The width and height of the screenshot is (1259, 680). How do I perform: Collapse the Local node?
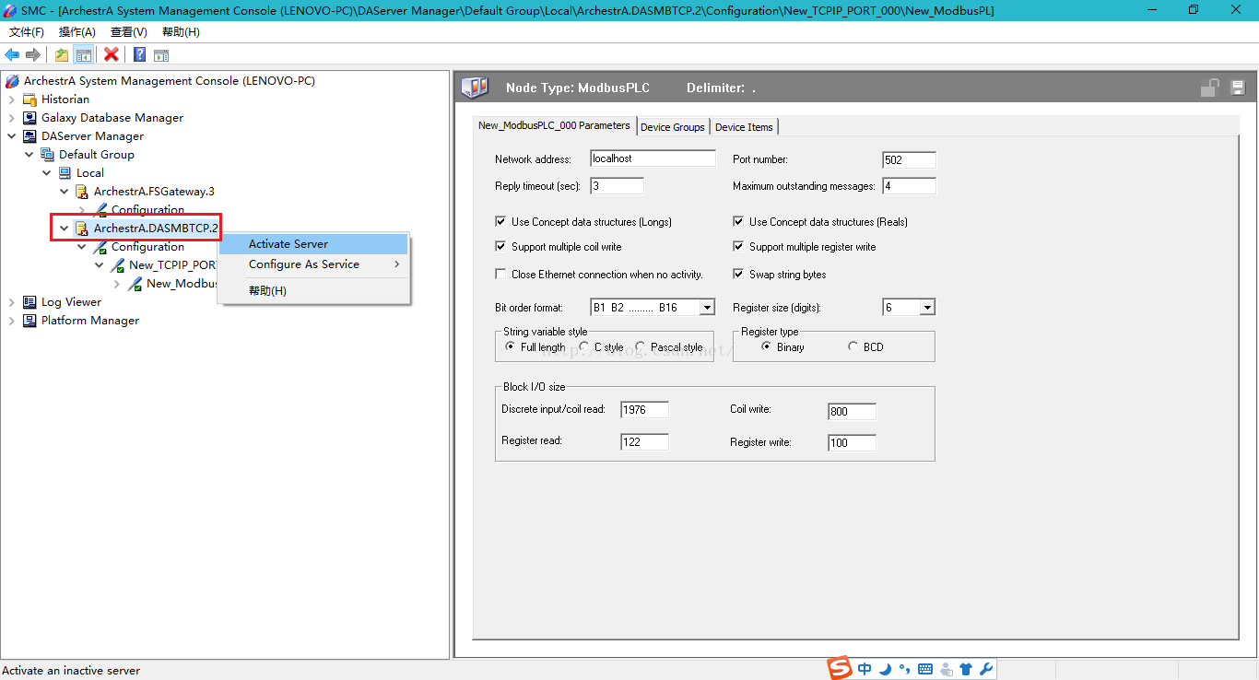coord(47,173)
